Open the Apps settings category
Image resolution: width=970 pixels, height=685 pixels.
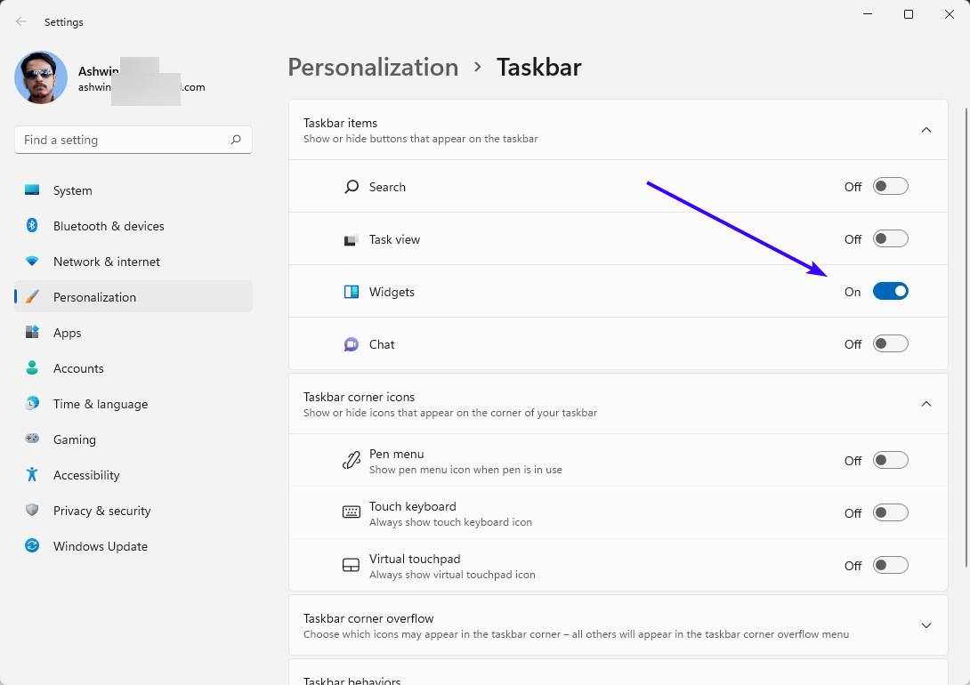[67, 333]
